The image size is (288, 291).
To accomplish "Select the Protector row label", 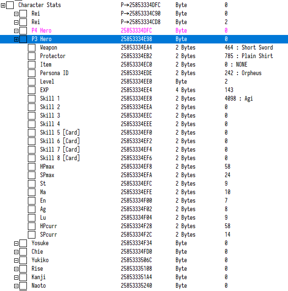I will point(53,56).
